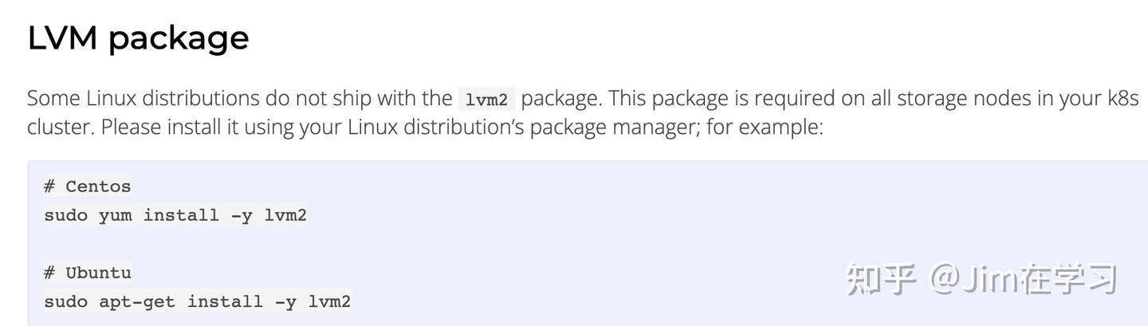Image resolution: width=1148 pixels, height=326 pixels.
Task: Click the "LVM package" heading
Action: click(x=138, y=37)
